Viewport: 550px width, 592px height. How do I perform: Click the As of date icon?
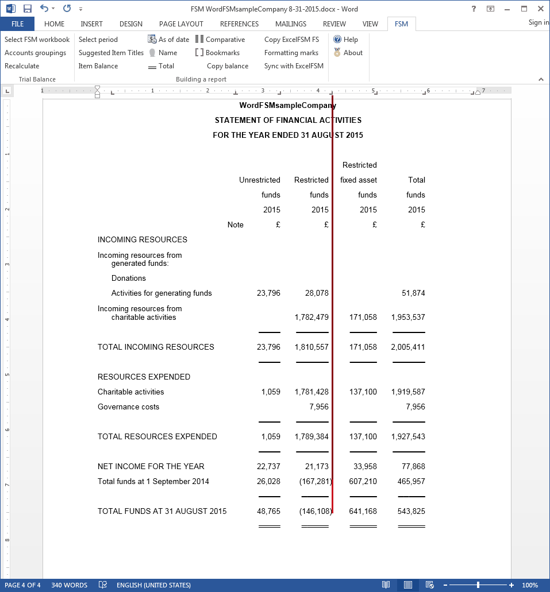pos(152,39)
